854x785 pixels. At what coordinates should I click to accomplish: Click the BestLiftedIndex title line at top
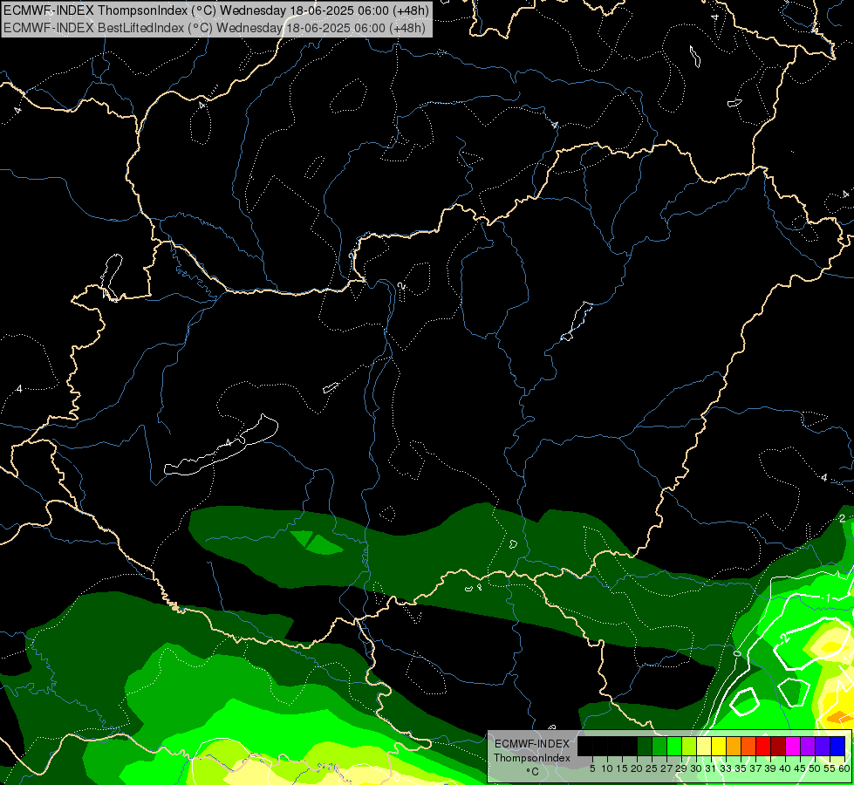click(214, 27)
